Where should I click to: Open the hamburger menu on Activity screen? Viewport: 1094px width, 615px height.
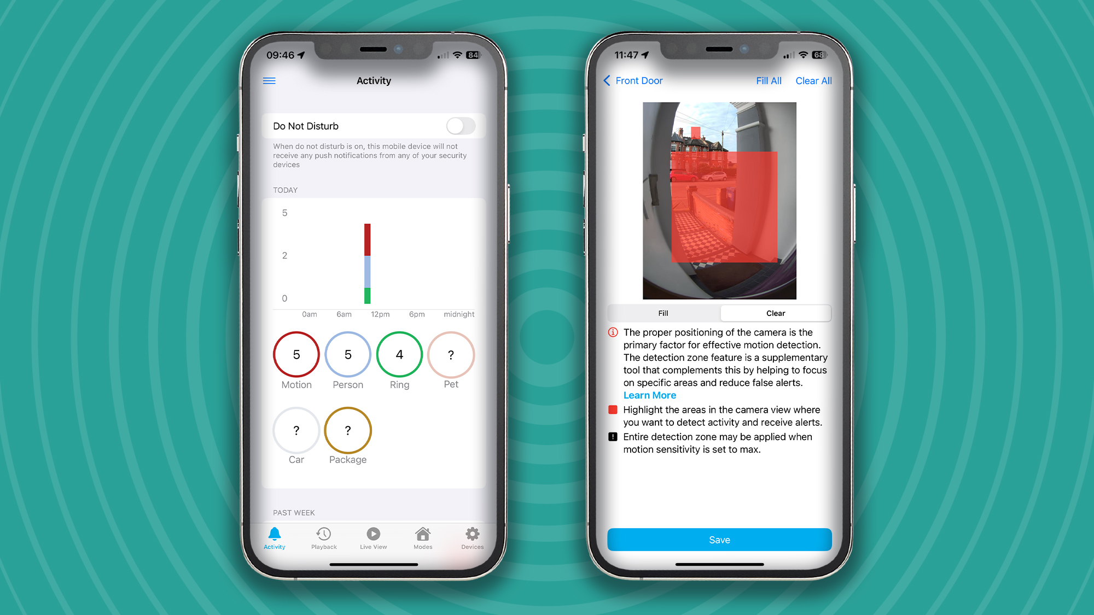click(x=269, y=80)
